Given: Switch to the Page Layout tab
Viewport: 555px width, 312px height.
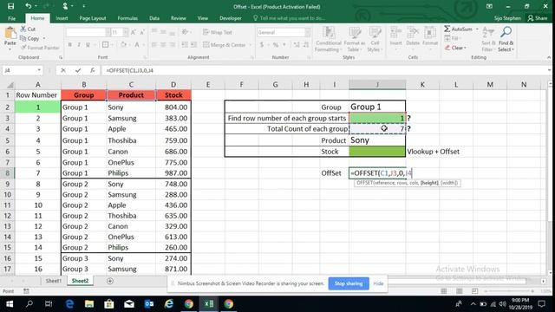Looking at the screenshot, I should [x=93, y=18].
